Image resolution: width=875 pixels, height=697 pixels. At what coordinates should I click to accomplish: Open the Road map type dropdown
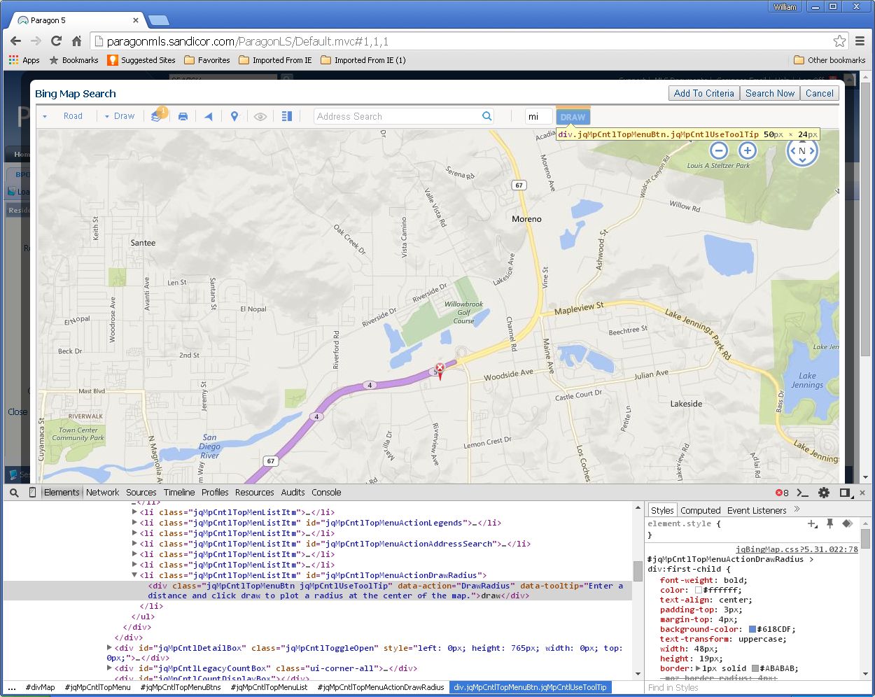pyautogui.click(x=62, y=116)
